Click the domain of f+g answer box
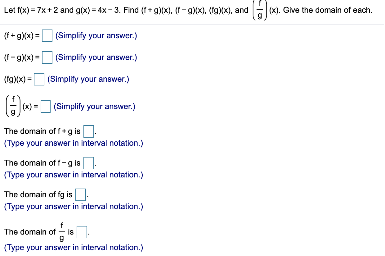 tap(88, 131)
